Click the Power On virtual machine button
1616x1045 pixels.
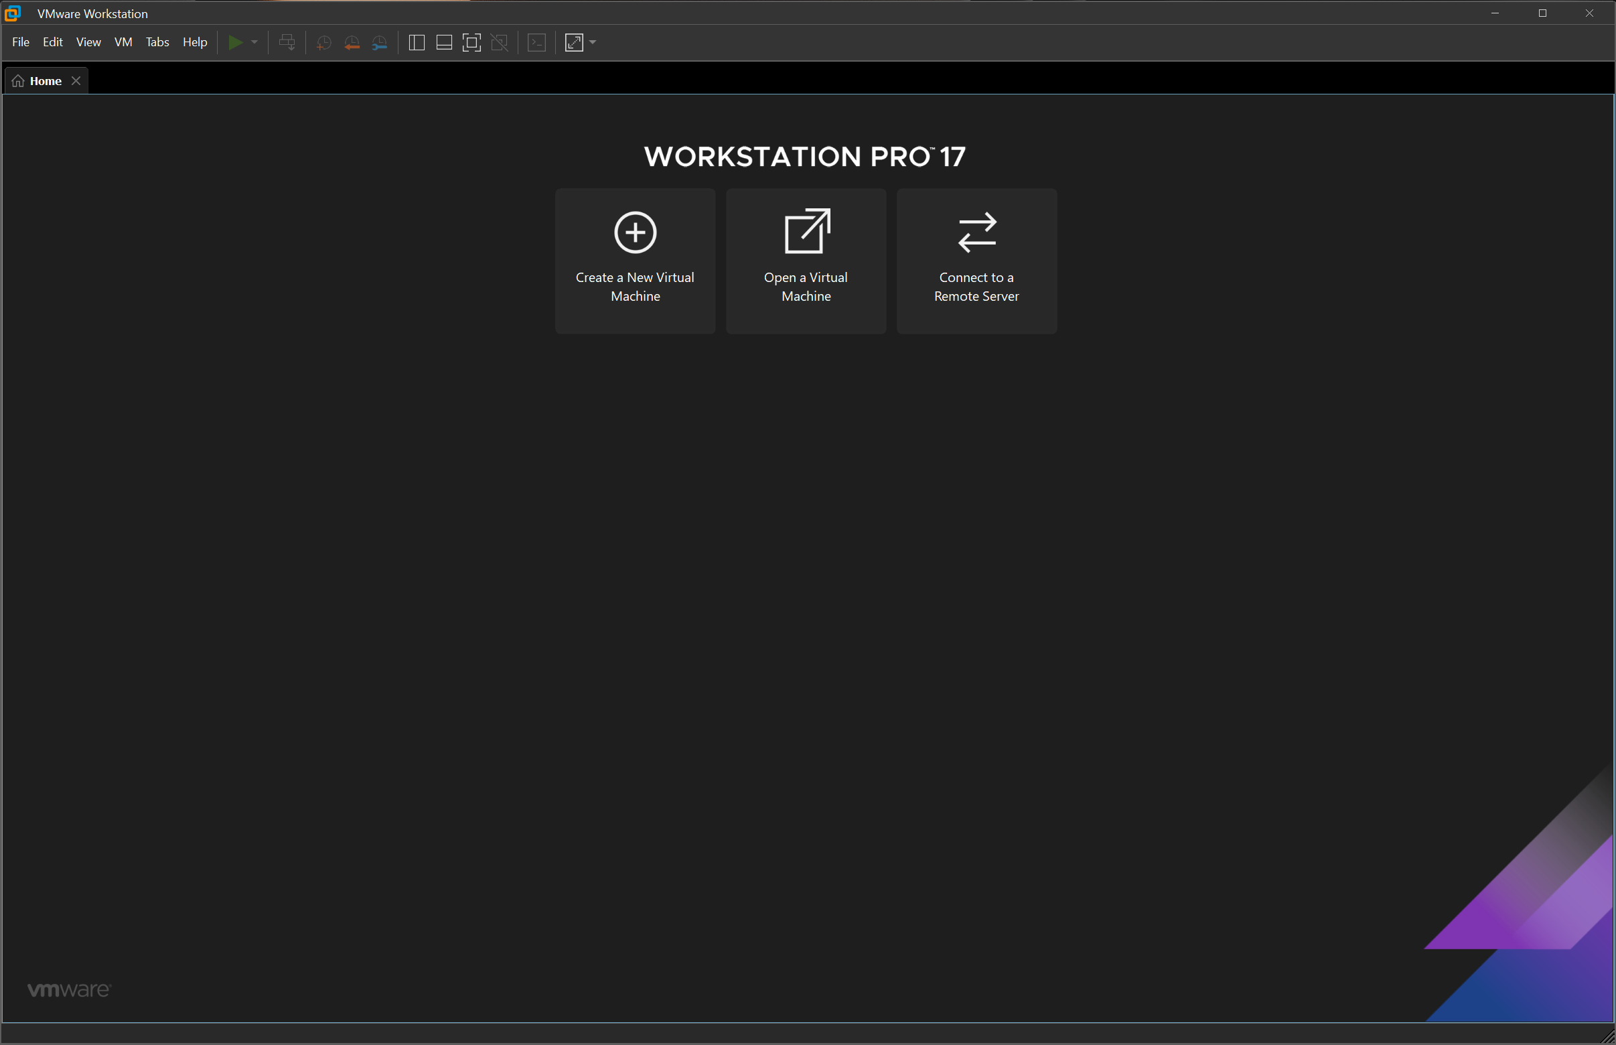tap(234, 42)
